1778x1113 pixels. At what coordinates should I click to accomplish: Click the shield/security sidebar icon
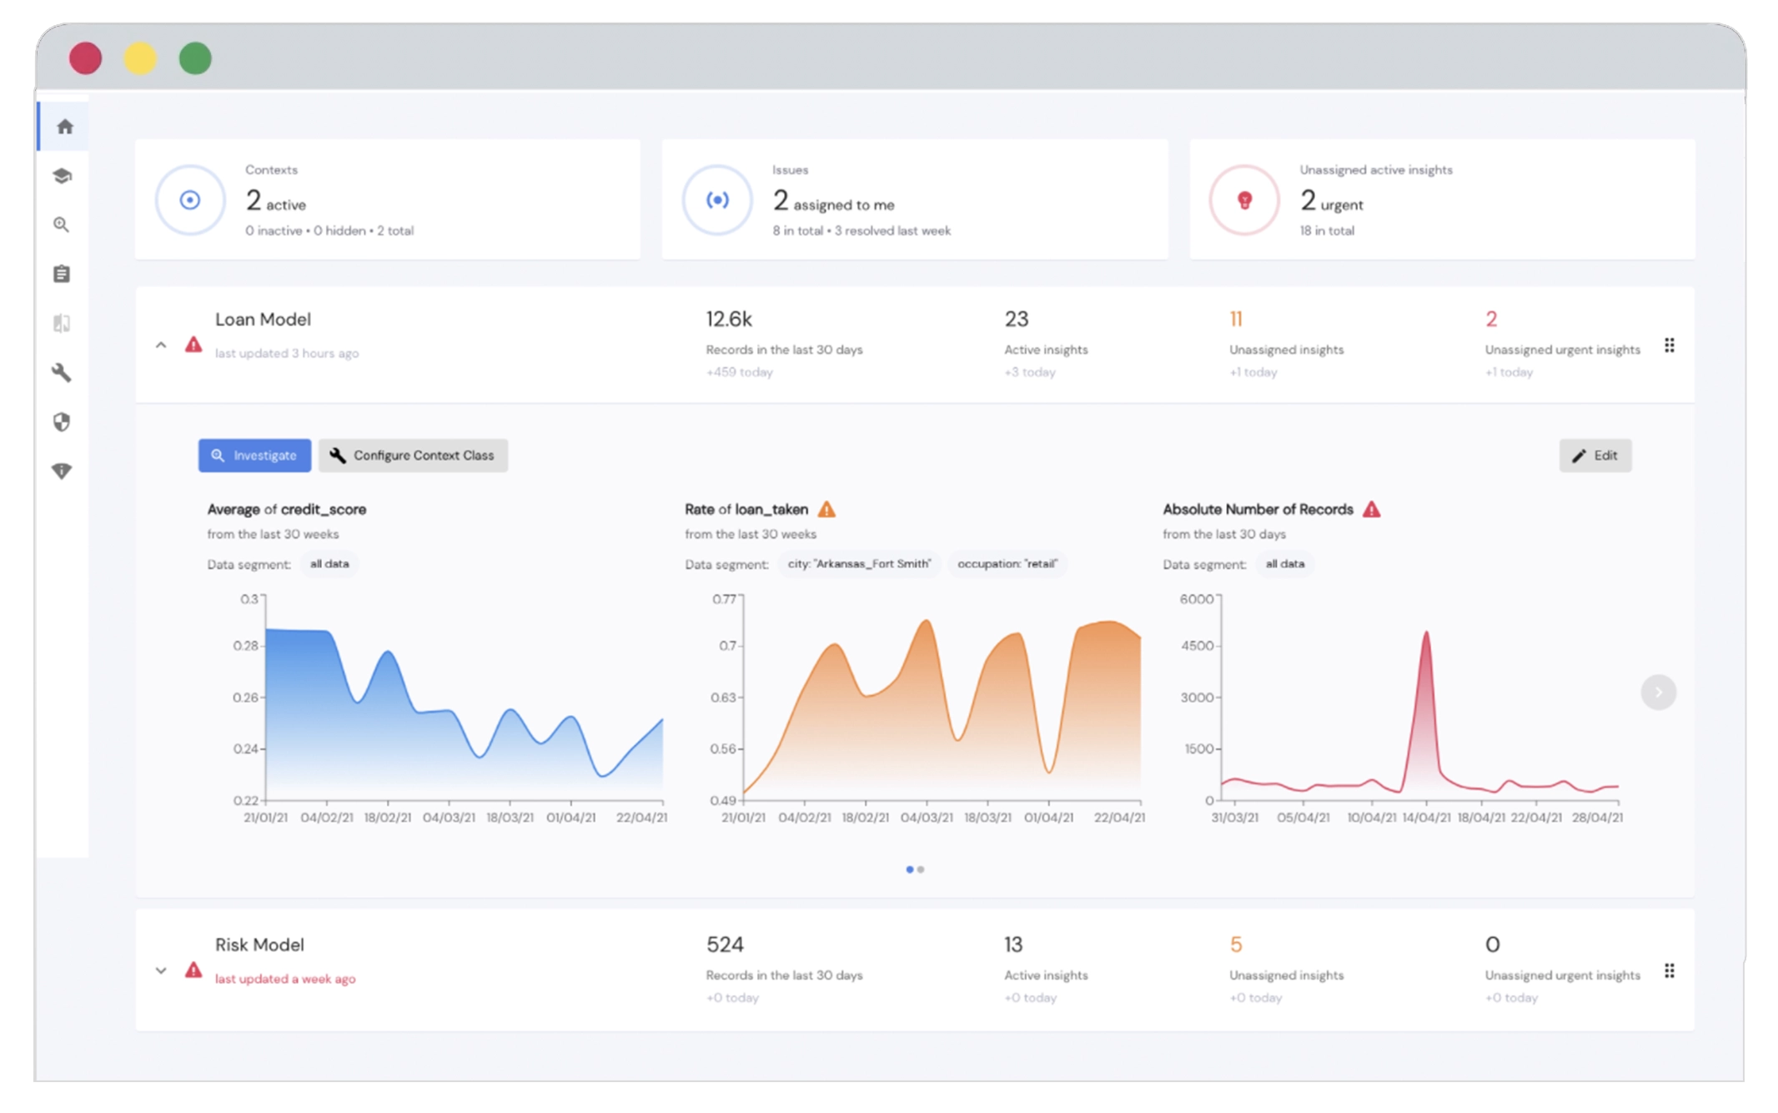(65, 422)
